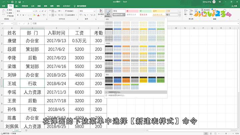Click the Ribbon display options icon
Screen dimensions: 240x135
220,2
